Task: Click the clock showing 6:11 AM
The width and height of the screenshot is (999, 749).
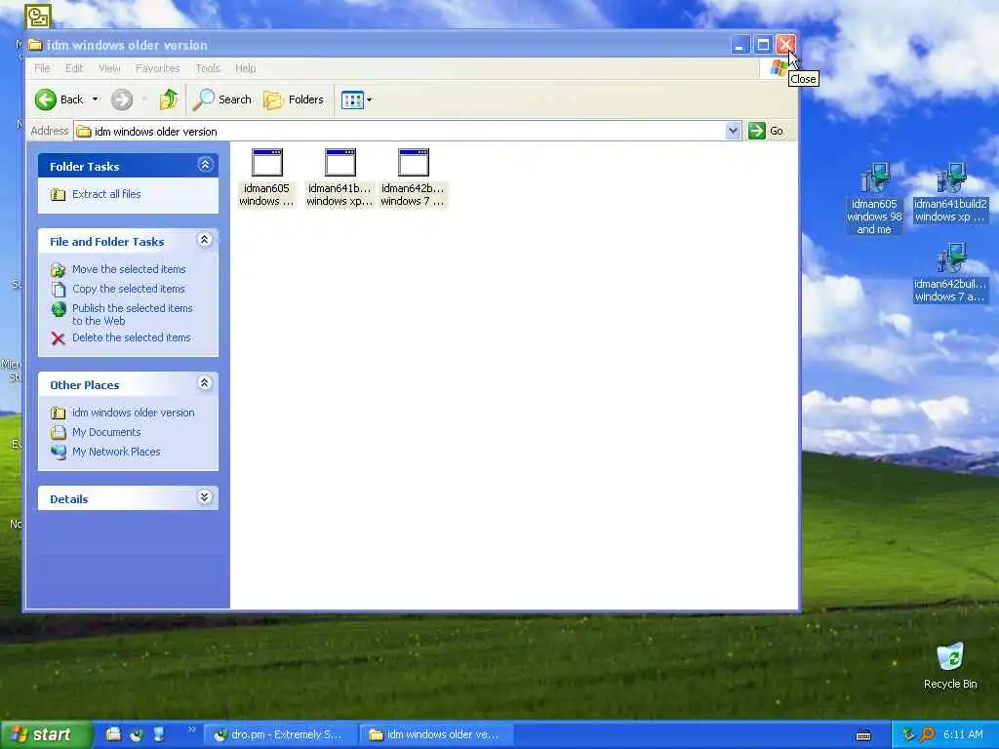Action: point(963,735)
